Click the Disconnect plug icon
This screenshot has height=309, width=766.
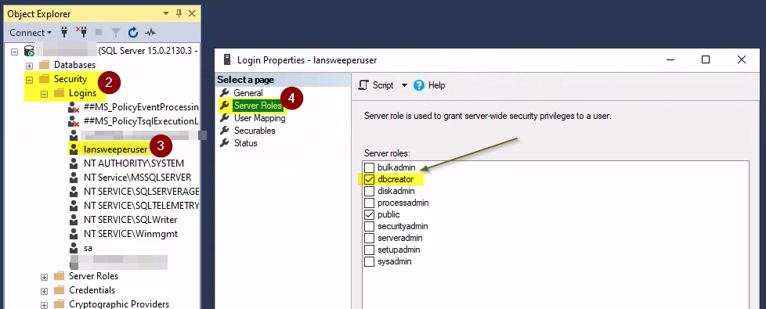pyautogui.click(x=81, y=33)
